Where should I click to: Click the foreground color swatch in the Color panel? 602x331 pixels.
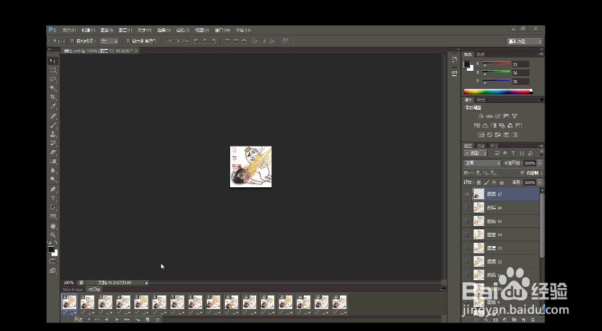pos(467,64)
